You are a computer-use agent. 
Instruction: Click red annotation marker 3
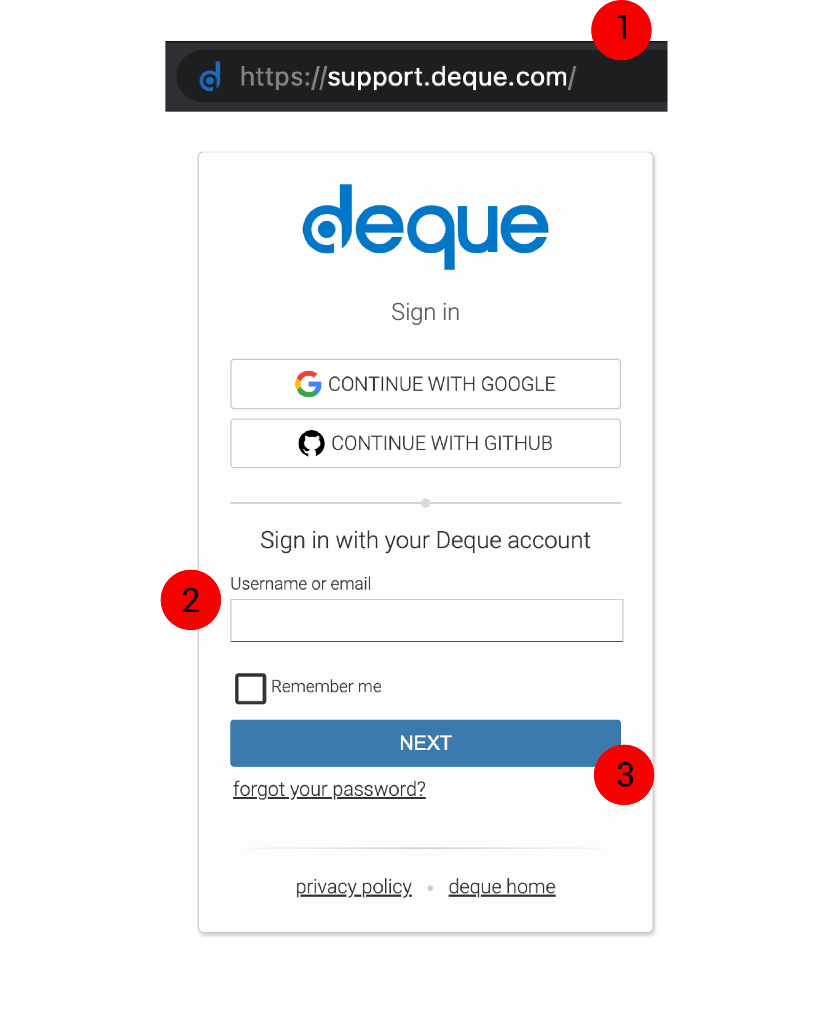pos(624,775)
